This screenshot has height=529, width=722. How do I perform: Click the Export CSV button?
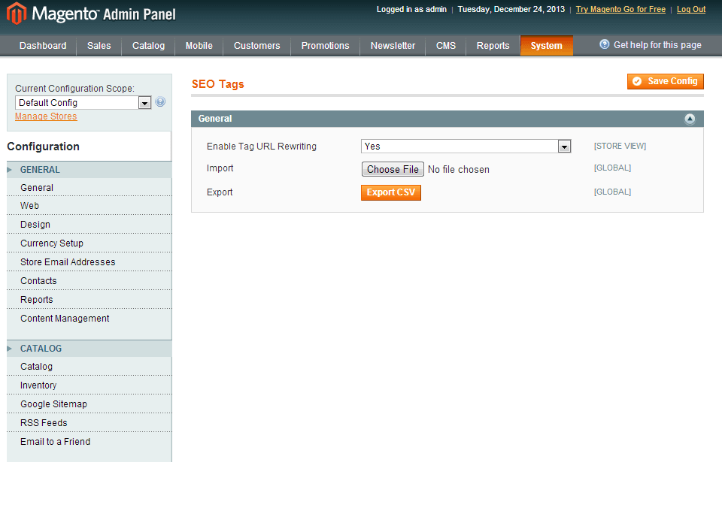pos(390,192)
